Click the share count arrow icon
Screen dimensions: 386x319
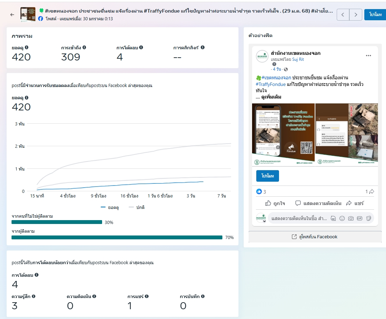pos(372,191)
